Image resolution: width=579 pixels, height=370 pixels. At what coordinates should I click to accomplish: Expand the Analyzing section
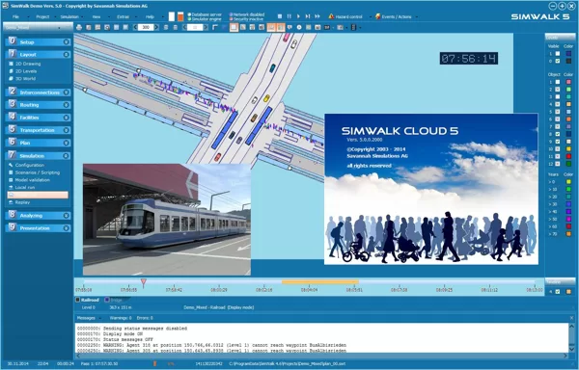(x=66, y=216)
